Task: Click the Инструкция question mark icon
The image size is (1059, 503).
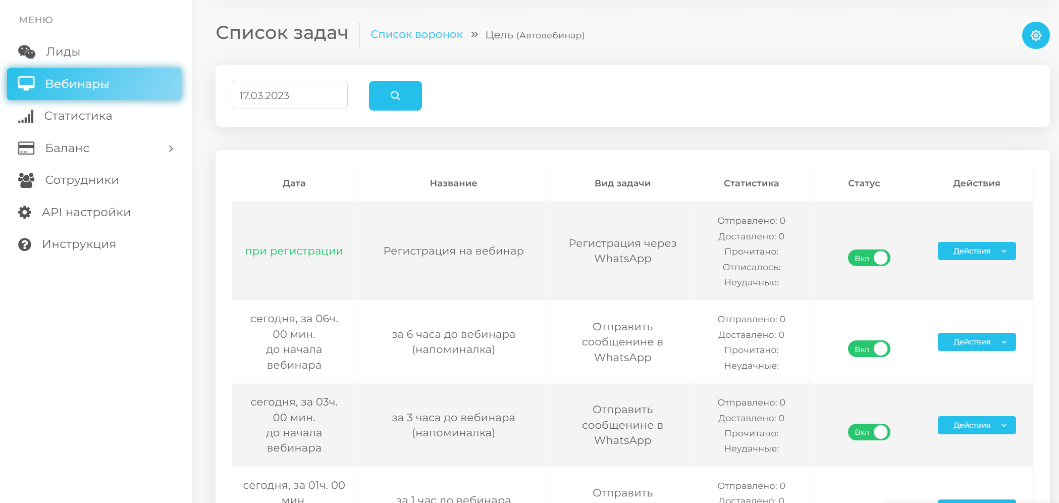Action: coord(25,244)
